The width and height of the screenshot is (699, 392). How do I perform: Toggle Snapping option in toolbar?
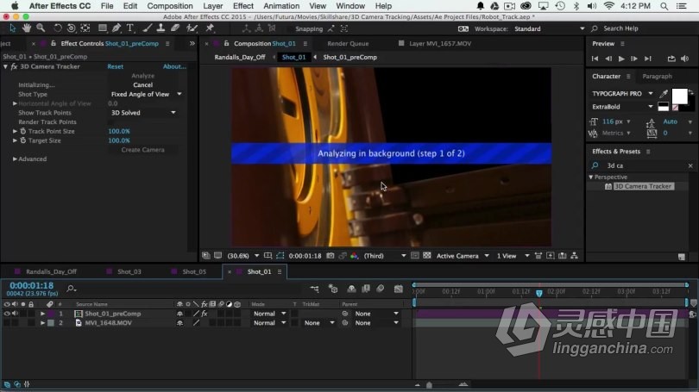click(x=309, y=28)
